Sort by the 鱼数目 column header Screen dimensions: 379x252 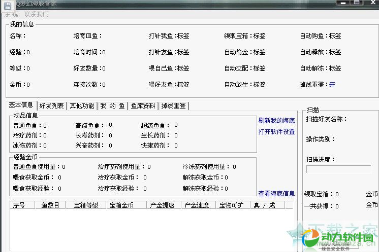coord(50,205)
